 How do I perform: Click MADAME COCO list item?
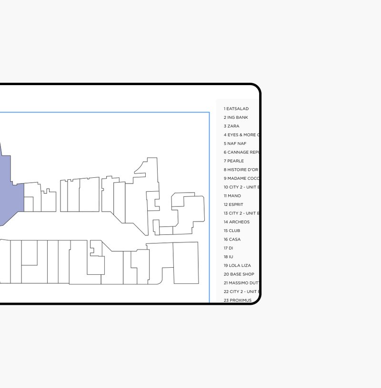click(x=241, y=179)
